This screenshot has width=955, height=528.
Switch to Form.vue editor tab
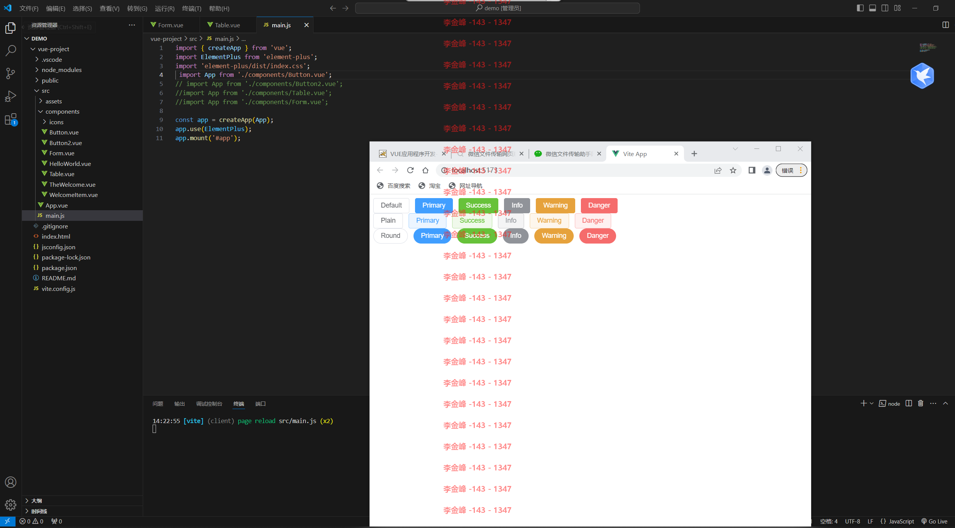tap(171, 25)
